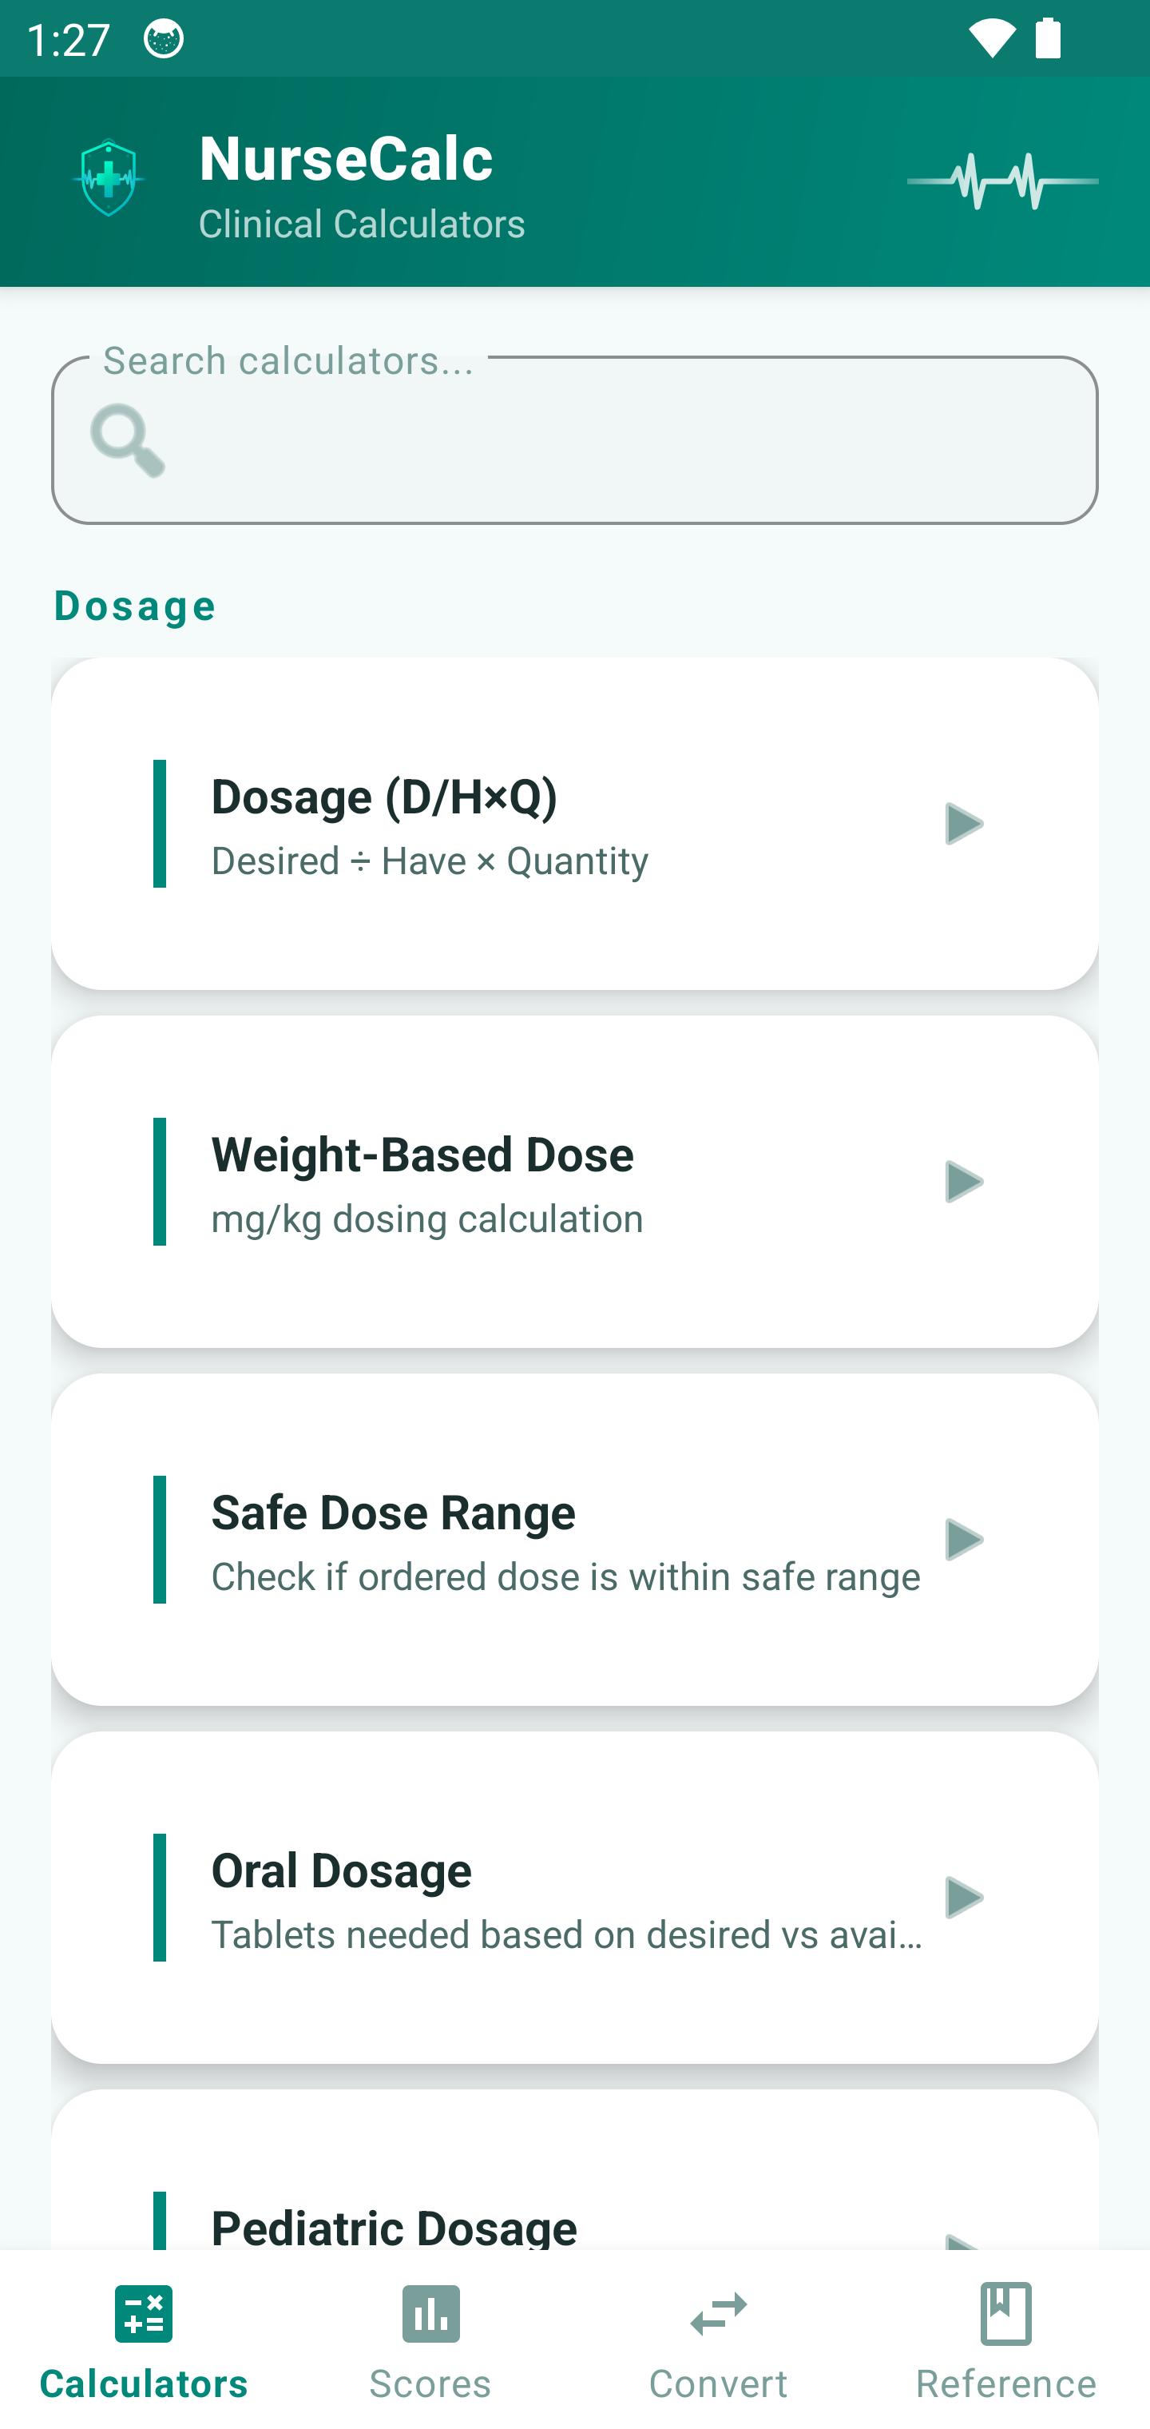Tap the cat face notification icon
The width and height of the screenshot is (1150, 2429).
click(x=164, y=38)
